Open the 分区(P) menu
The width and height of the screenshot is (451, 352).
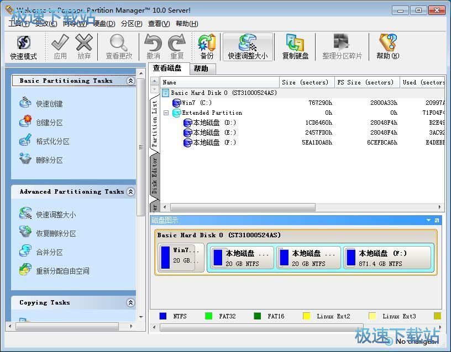point(132,24)
